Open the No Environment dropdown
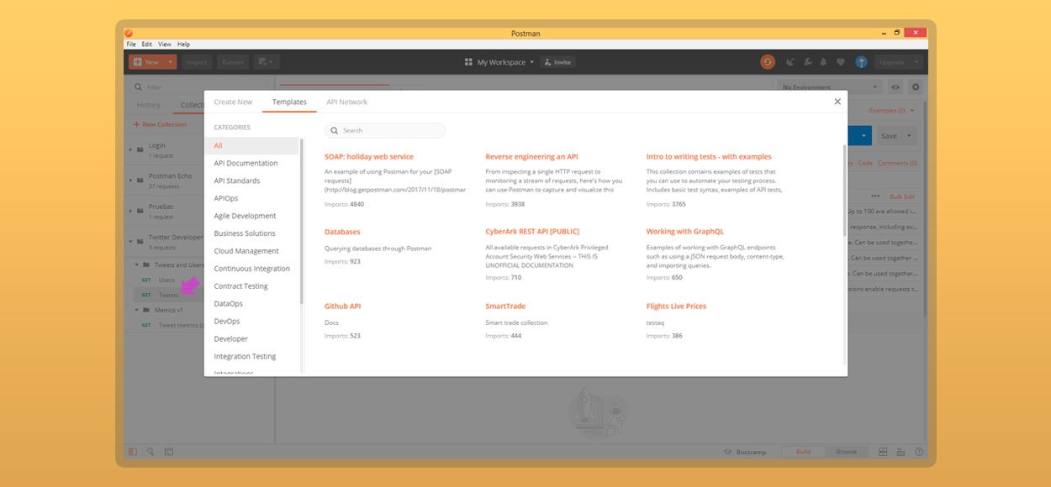Image resolution: width=1051 pixels, height=487 pixels. tap(829, 87)
